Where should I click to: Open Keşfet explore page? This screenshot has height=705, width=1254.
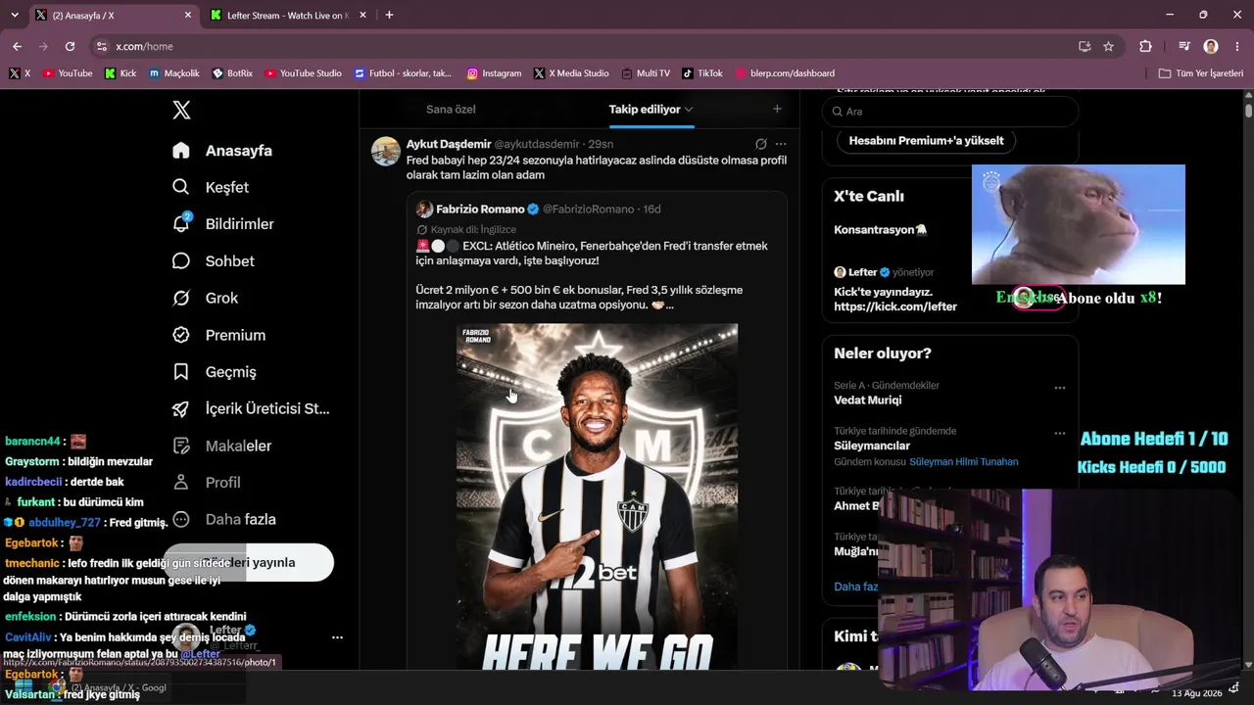(x=211, y=187)
